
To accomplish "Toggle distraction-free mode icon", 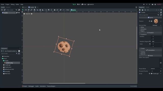I will (136, 7).
